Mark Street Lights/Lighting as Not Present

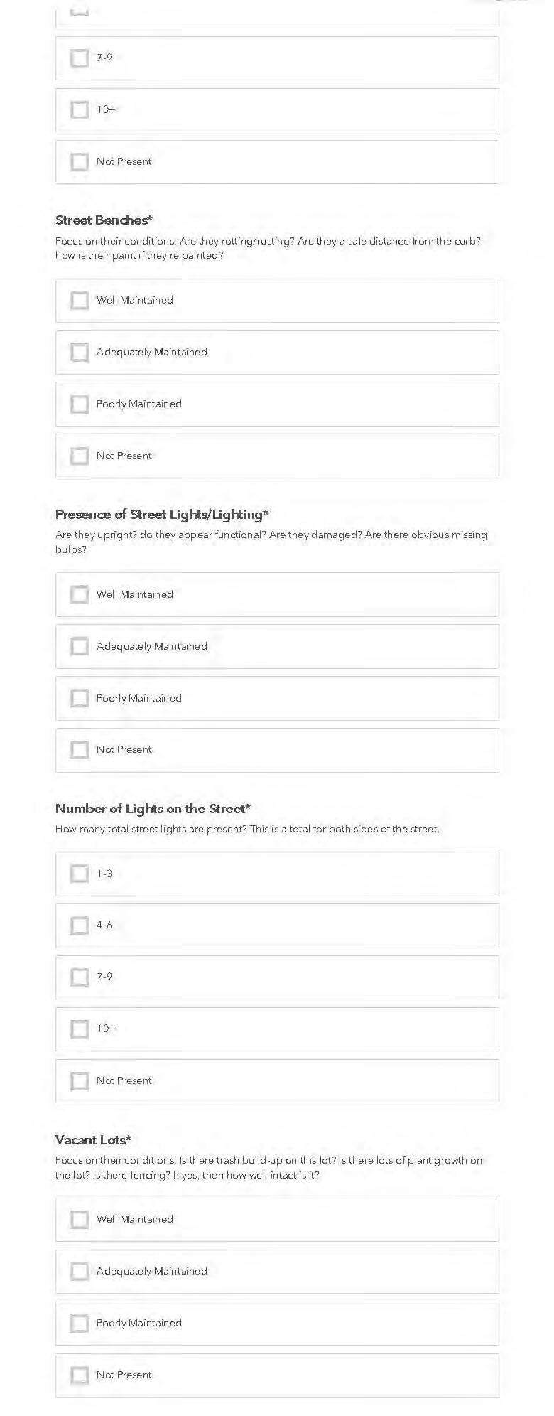coord(80,750)
